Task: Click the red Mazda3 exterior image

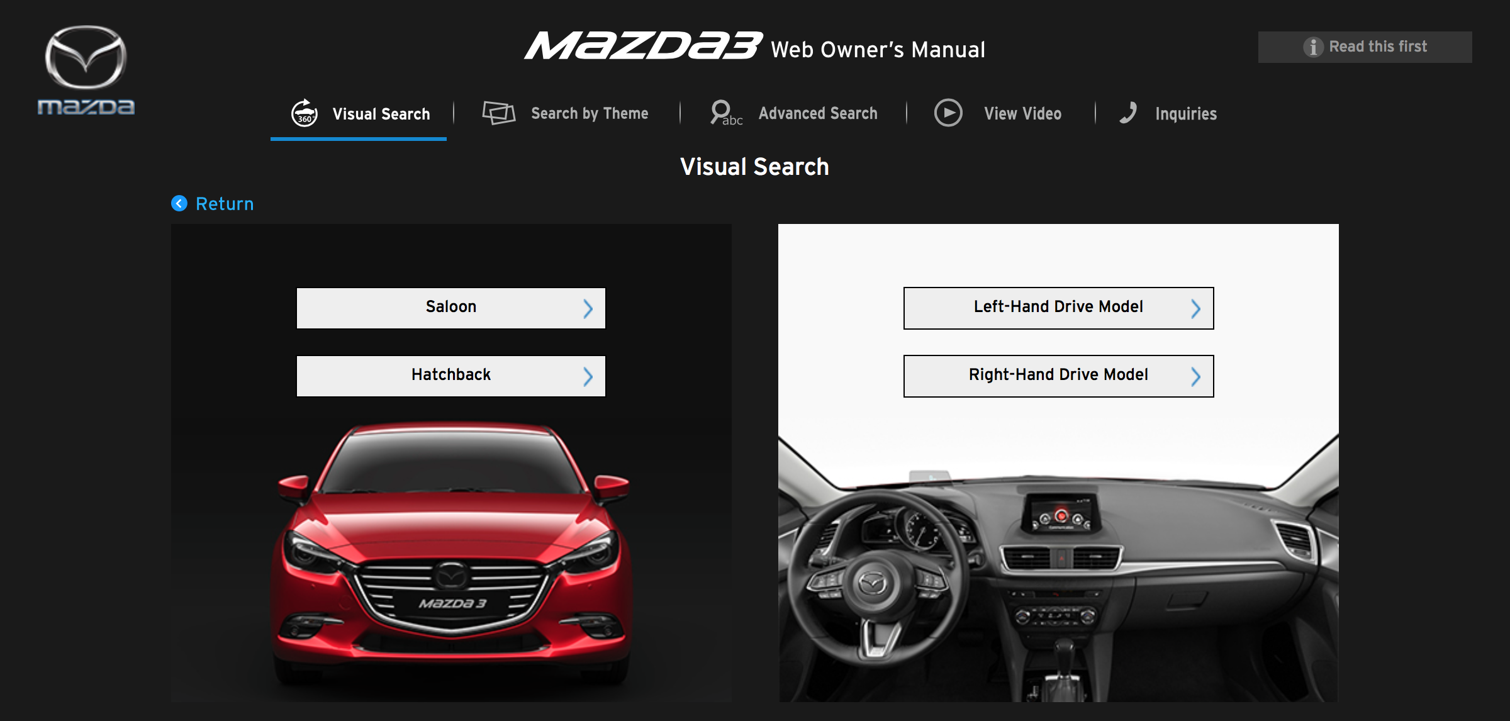Action: (x=450, y=554)
